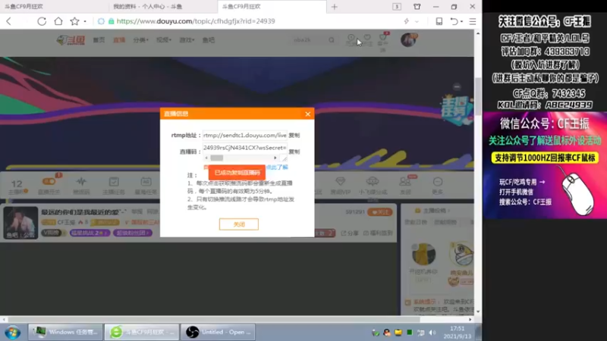
Task: Go to 首页 in the Douyu navigation
Action: (x=99, y=40)
